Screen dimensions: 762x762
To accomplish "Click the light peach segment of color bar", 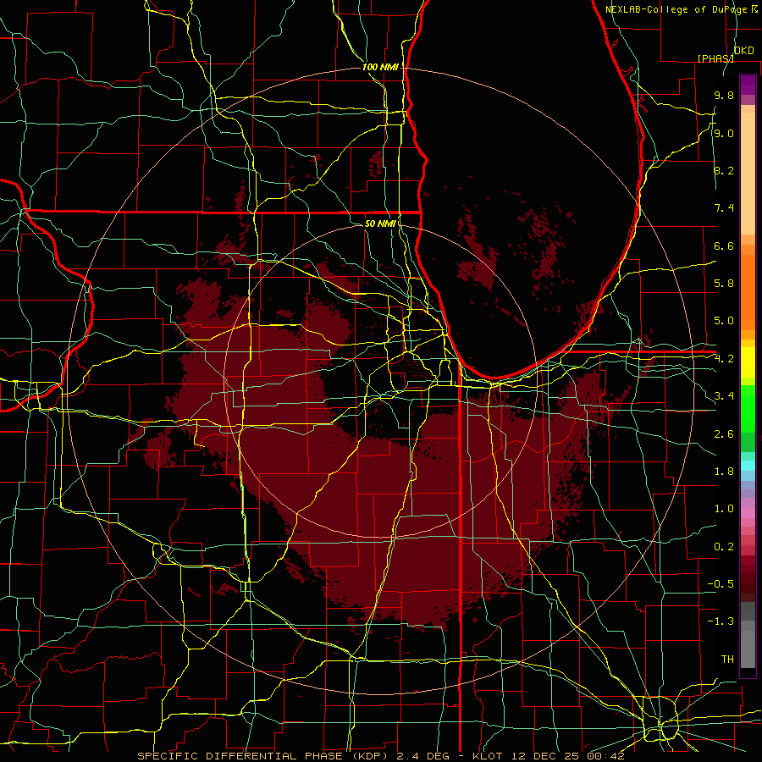I will pos(748,174).
